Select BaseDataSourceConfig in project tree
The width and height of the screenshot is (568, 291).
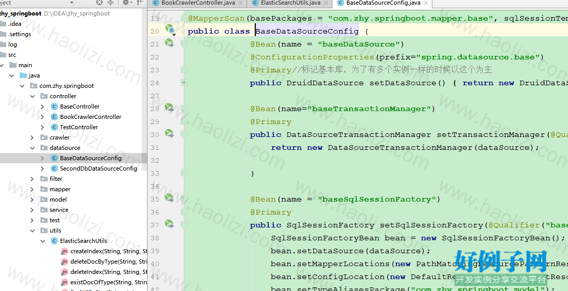click(x=91, y=158)
